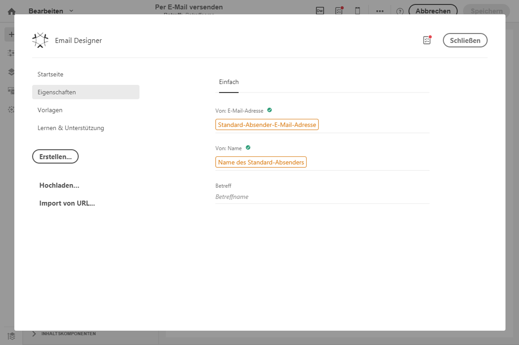Click the mobile preview phone icon

358,11
